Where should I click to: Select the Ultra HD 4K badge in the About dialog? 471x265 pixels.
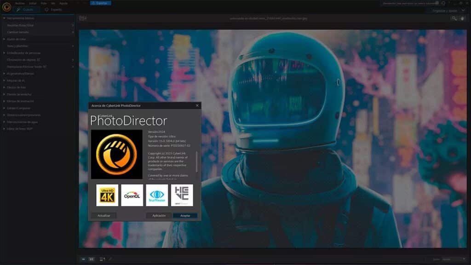pos(107,195)
